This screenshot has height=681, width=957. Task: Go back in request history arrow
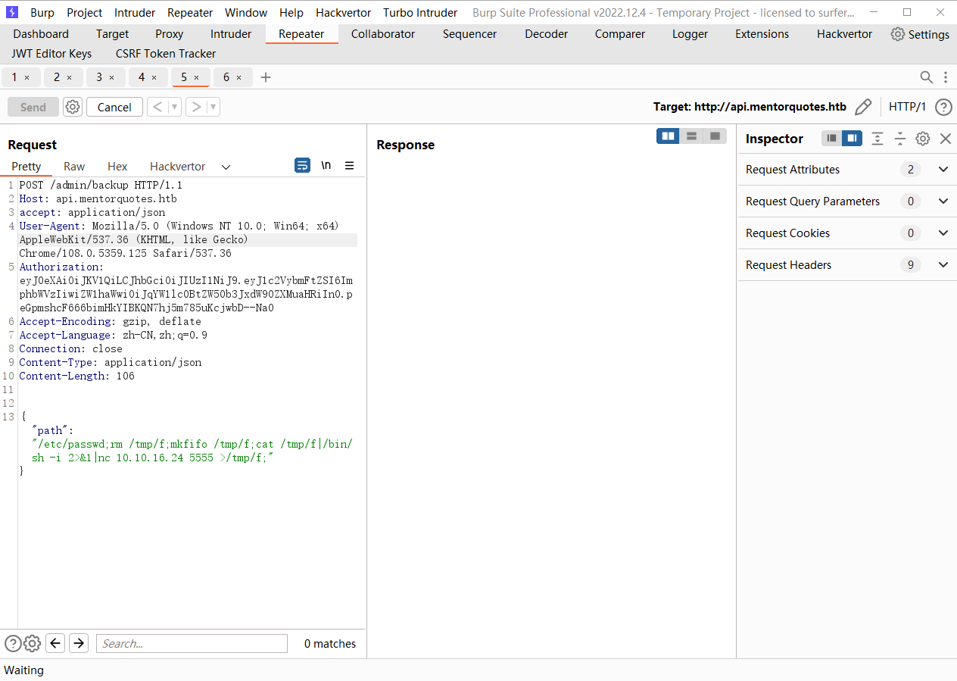point(157,107)
